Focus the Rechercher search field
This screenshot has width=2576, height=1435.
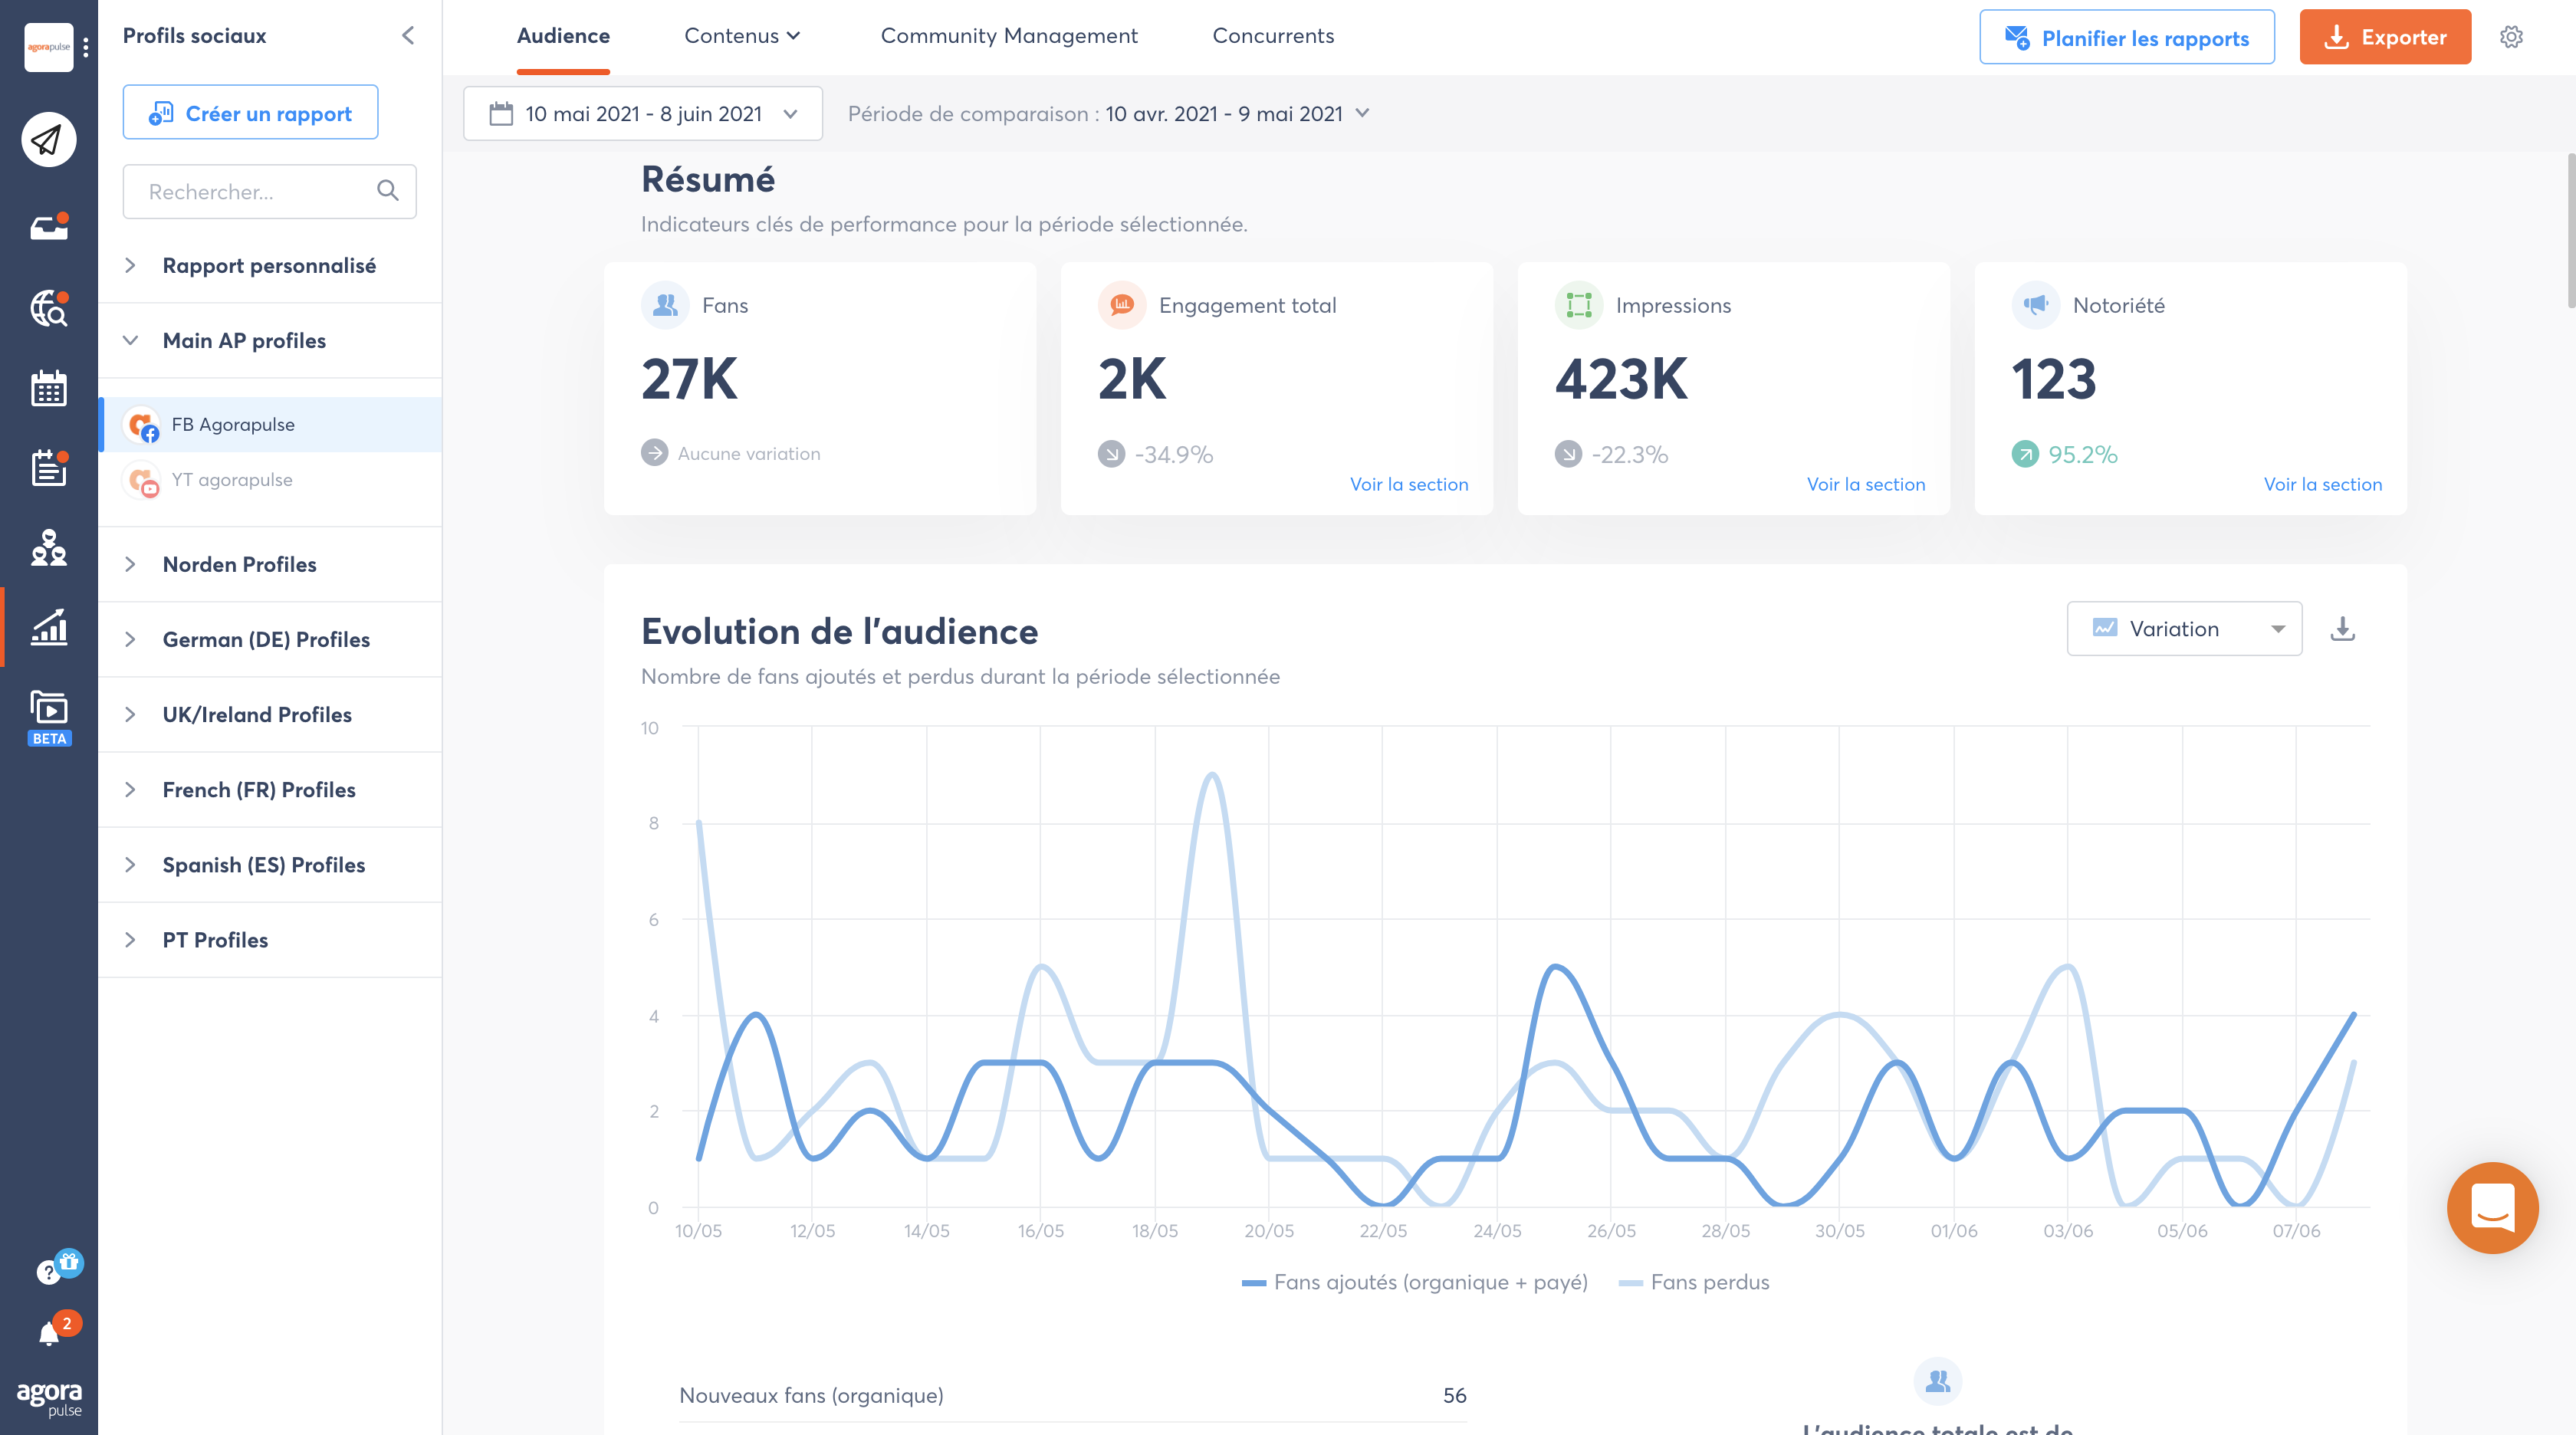click(269, 191)
